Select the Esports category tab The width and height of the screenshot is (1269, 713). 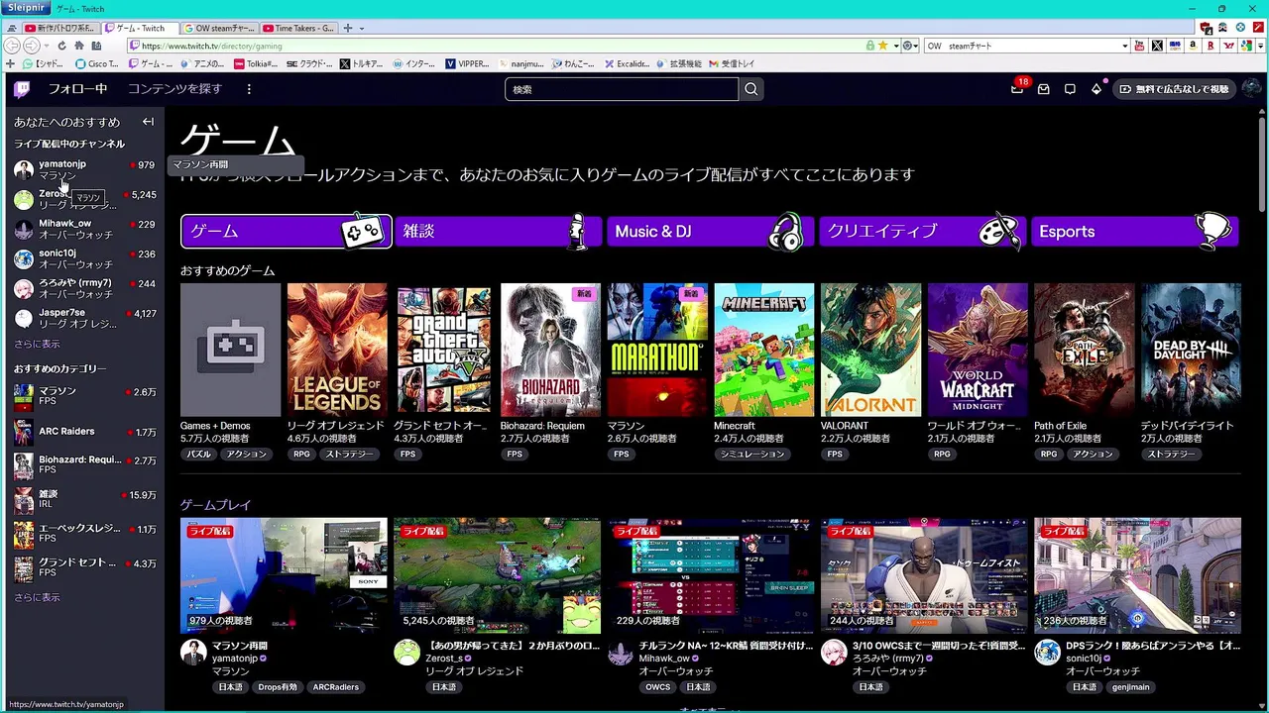click(x=1135, y=231)
